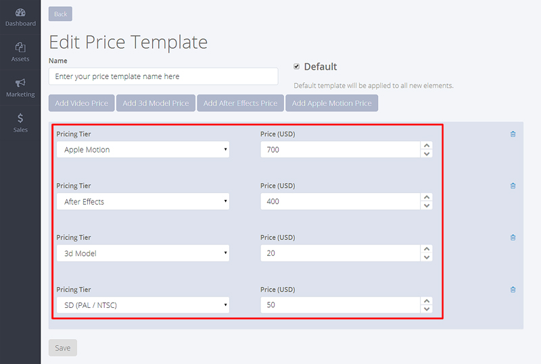541x364 pixels.
Task: Open the Sales dollar icon
Action: (20, 118)
